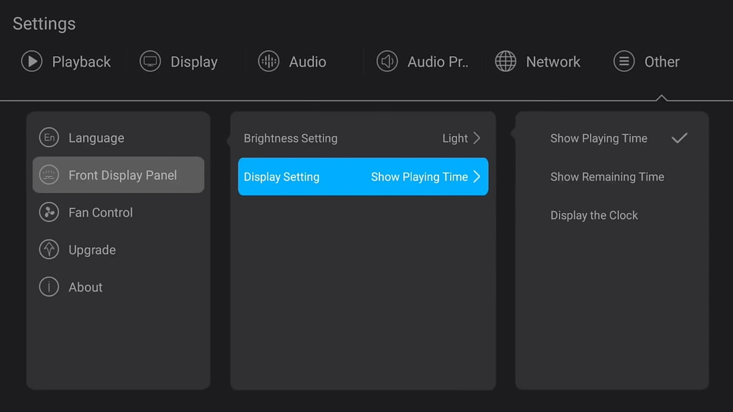Viewport: 733px width, 412px height.
Task: Select Display the Clock option
Action: pyautogui.click(x=594, y=215)
